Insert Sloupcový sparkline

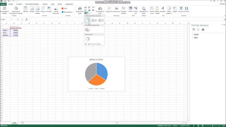117,10
